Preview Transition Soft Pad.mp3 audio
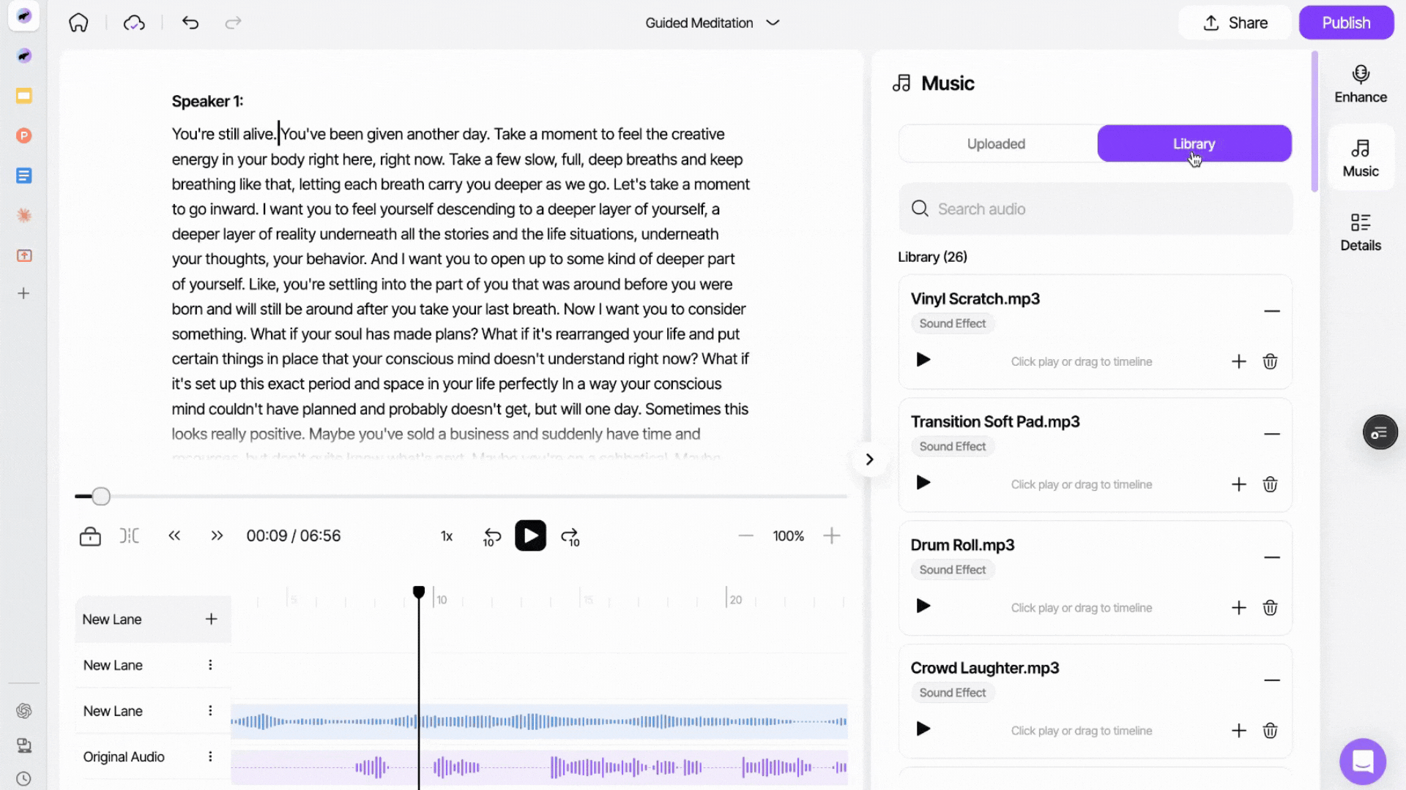The image size is (1406, 790). [923, 483]
